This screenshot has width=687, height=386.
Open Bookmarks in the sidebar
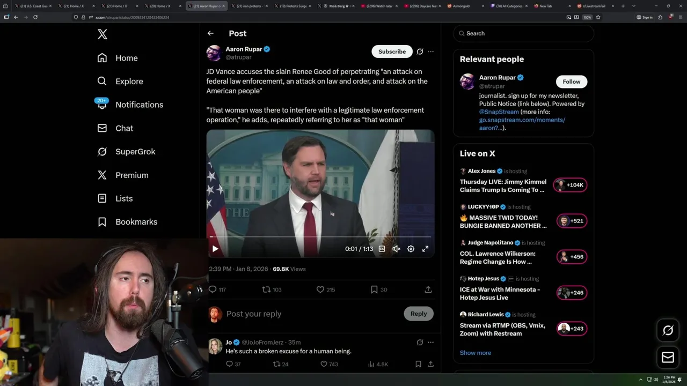(136, 222)
